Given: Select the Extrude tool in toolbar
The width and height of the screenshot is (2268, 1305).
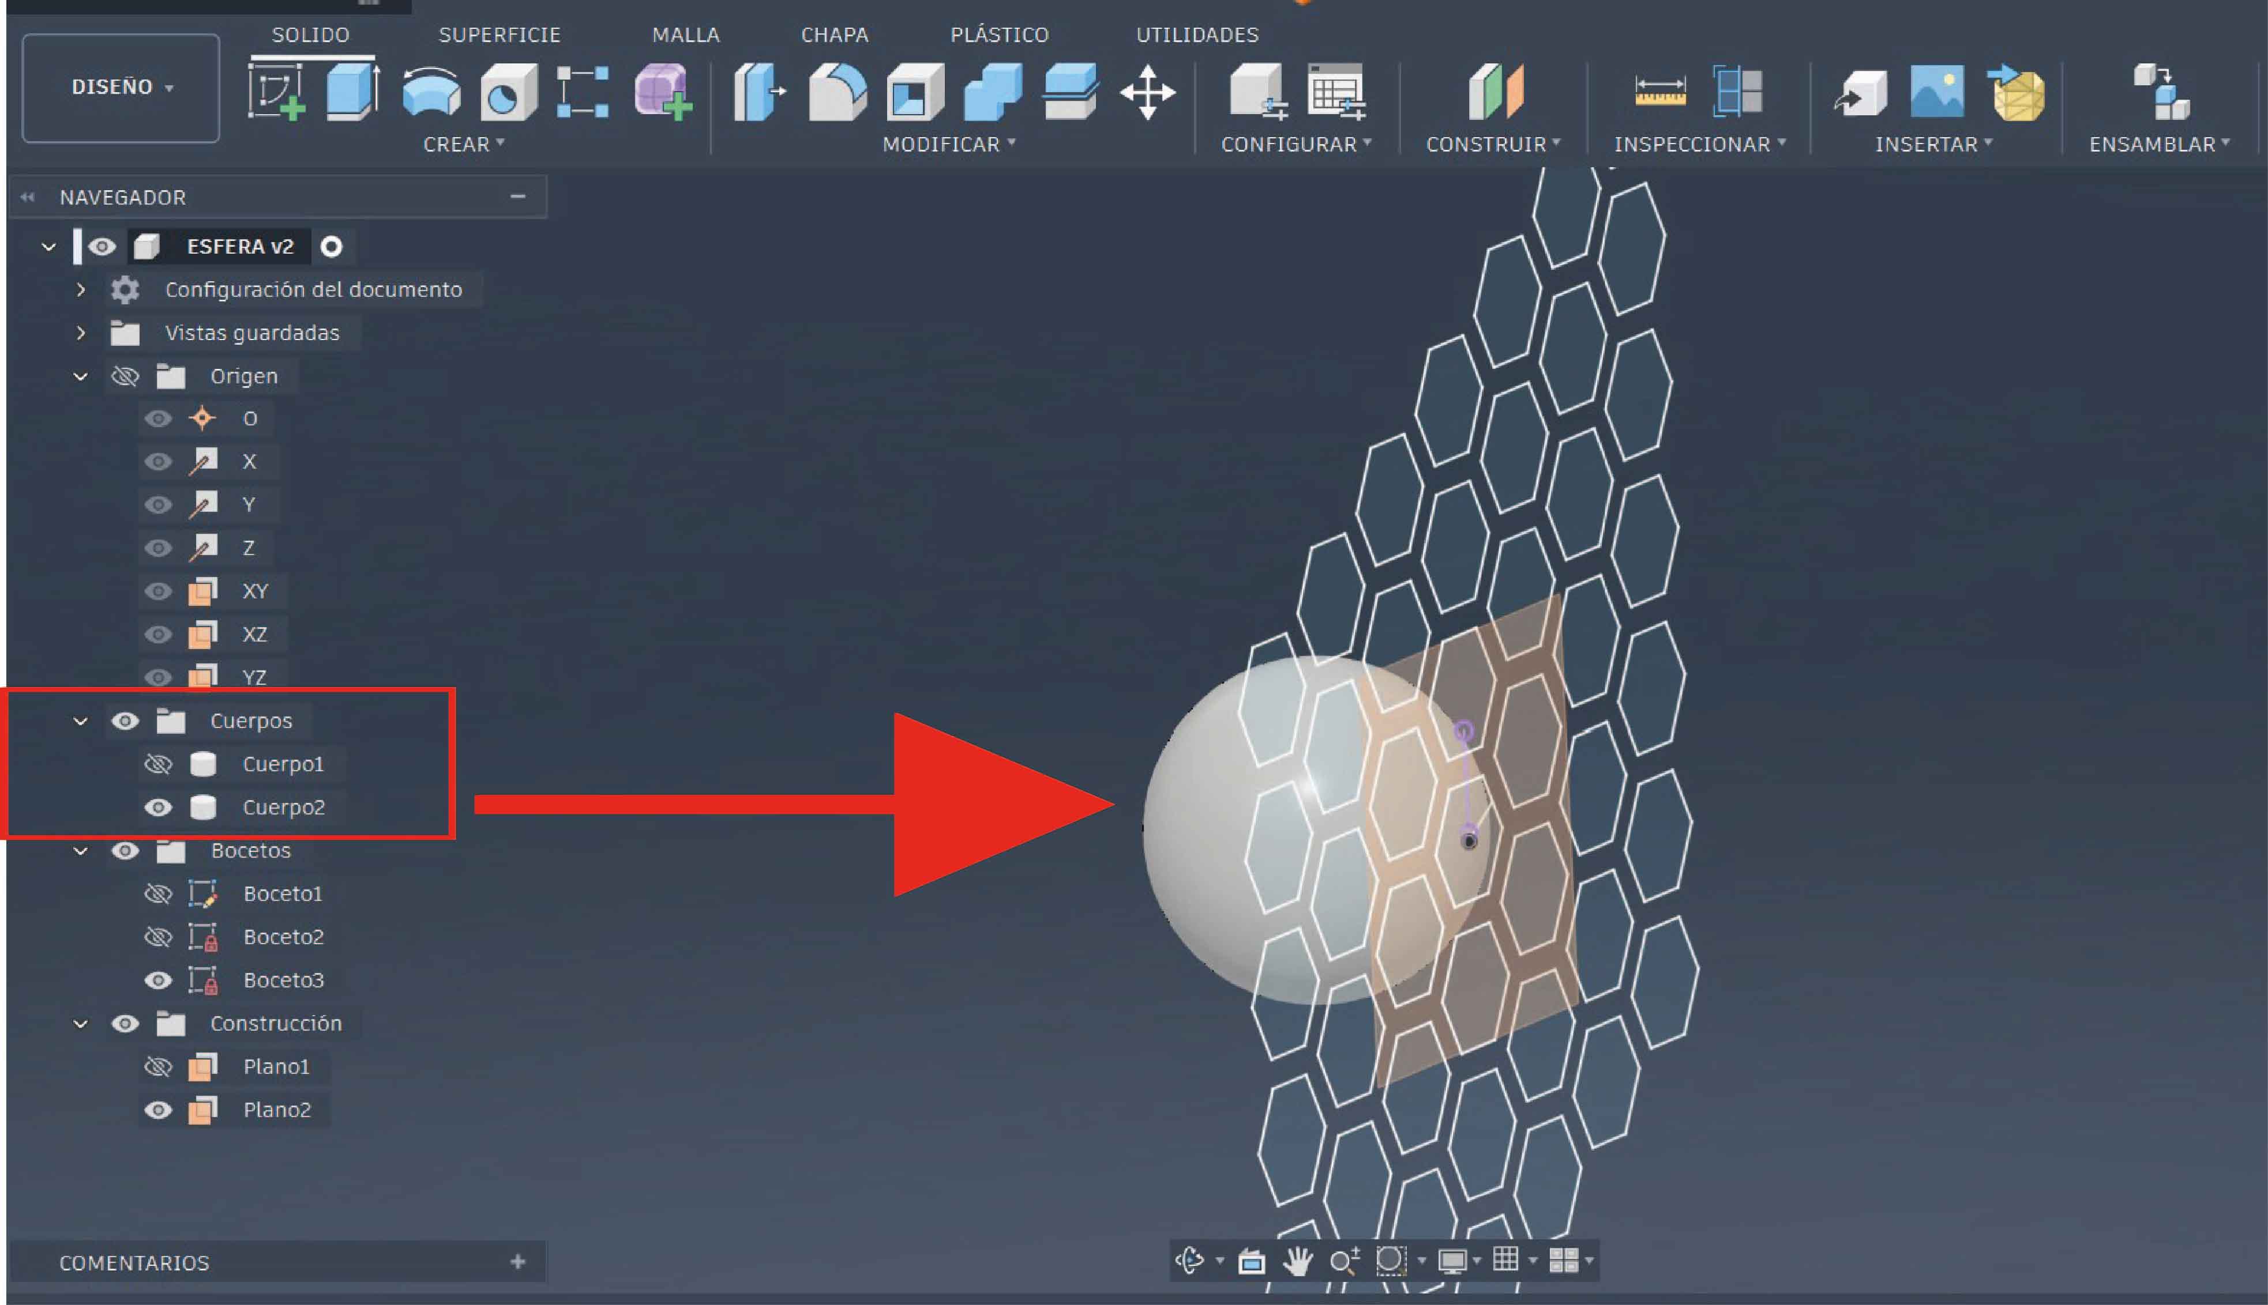Looking at the screenshot, I should pyautogui.click(x=351, y=92).
